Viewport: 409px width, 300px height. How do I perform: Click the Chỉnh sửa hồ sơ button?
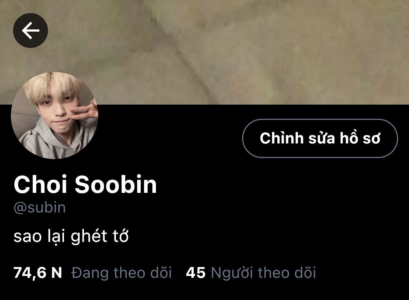[320, 138]
